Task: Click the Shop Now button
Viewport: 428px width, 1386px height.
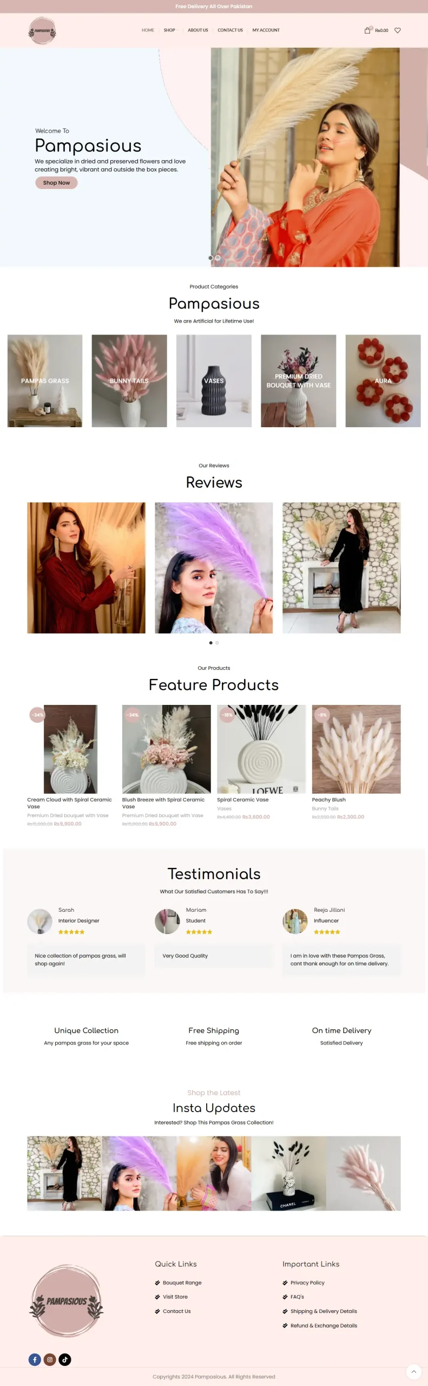Action: [x=56, y=182]
